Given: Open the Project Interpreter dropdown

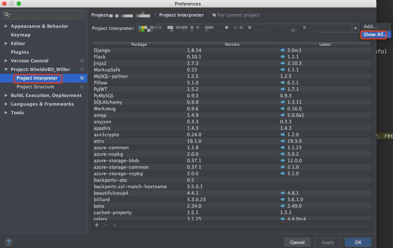Looking at the screenshot, I should tap(355, 28).
